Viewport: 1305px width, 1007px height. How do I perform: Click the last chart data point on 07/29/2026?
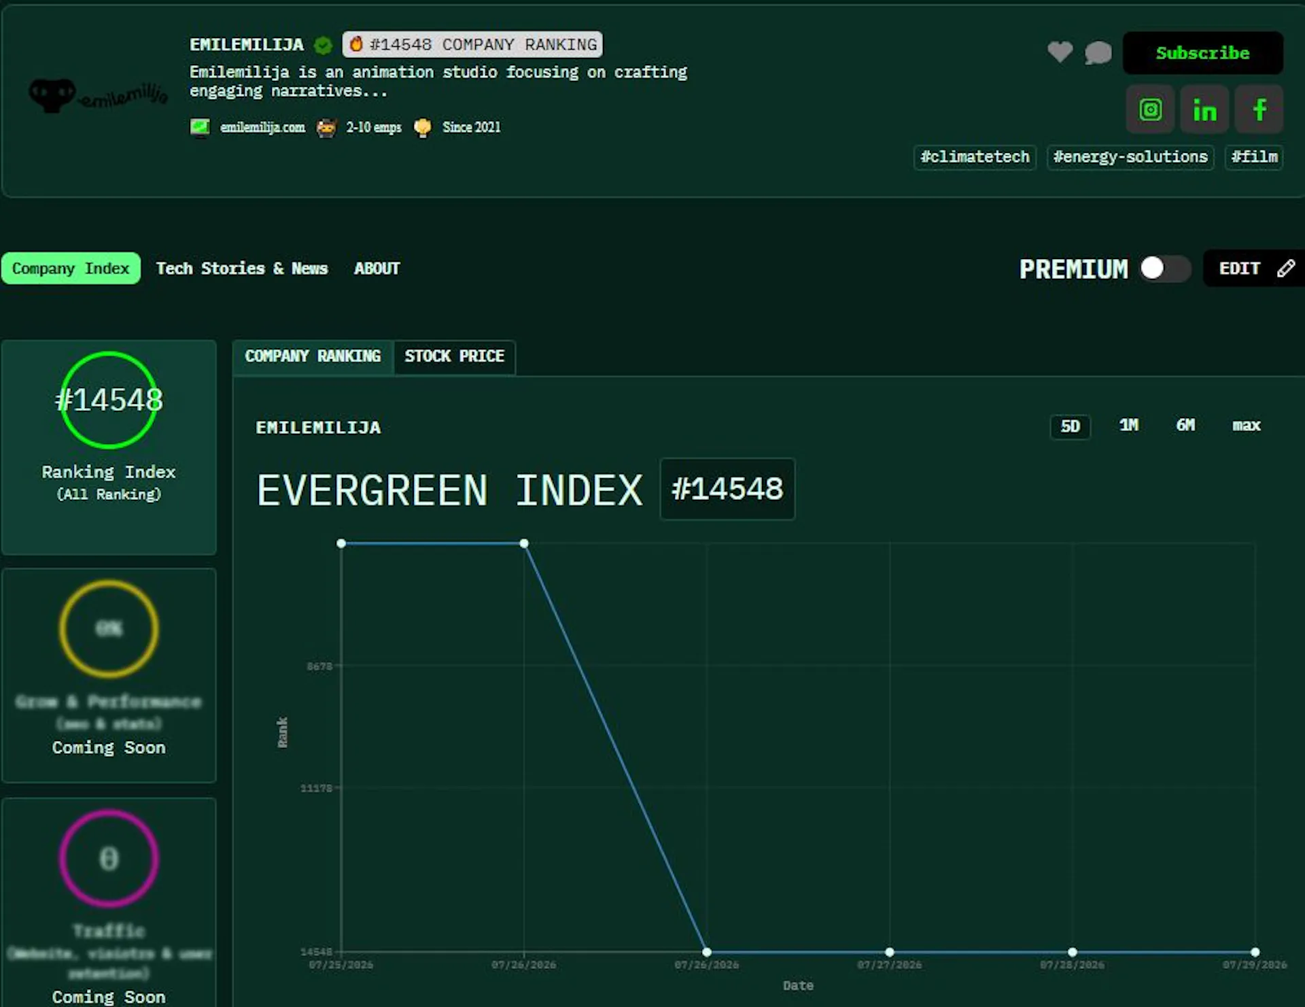[1255, 952]
